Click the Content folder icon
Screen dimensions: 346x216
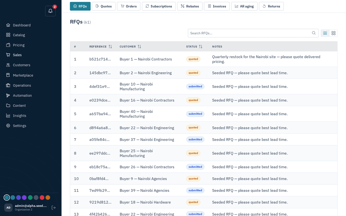pyautogui.click(x=8, y=105)
